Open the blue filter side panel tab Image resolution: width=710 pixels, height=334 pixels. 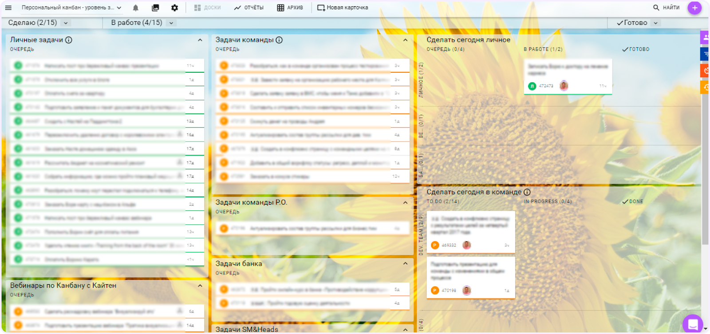coord(705,54)
